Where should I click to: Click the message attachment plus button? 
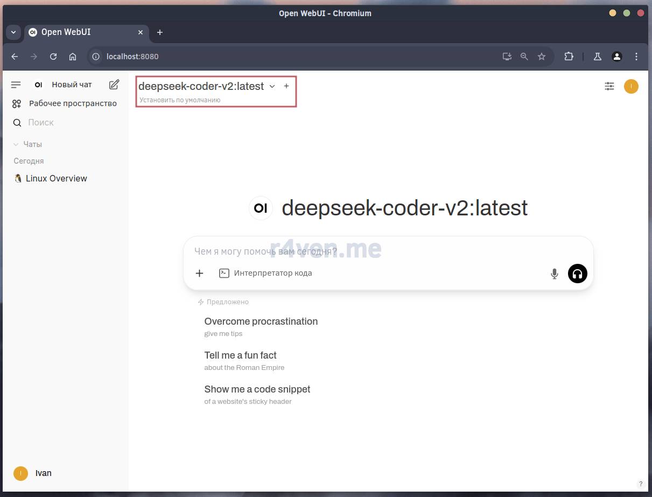click(x=199, y=273)
